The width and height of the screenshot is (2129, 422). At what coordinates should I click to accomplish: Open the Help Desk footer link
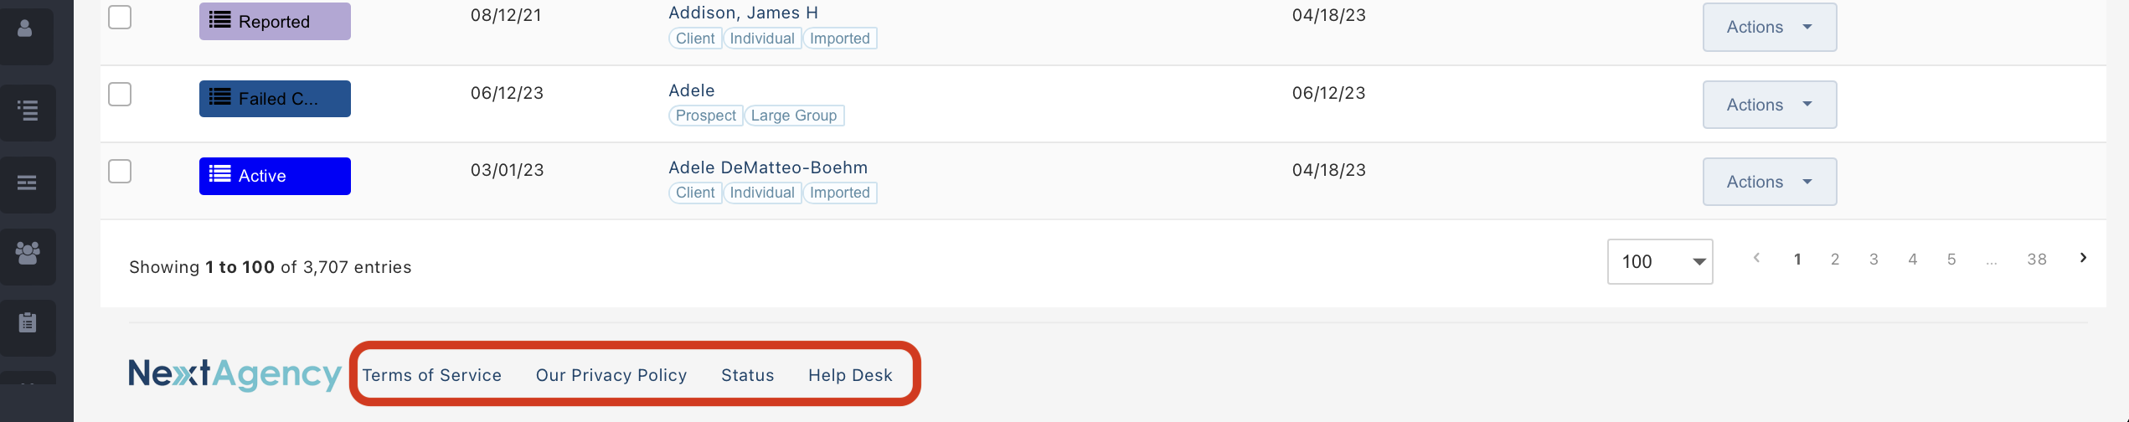[850, 375]
